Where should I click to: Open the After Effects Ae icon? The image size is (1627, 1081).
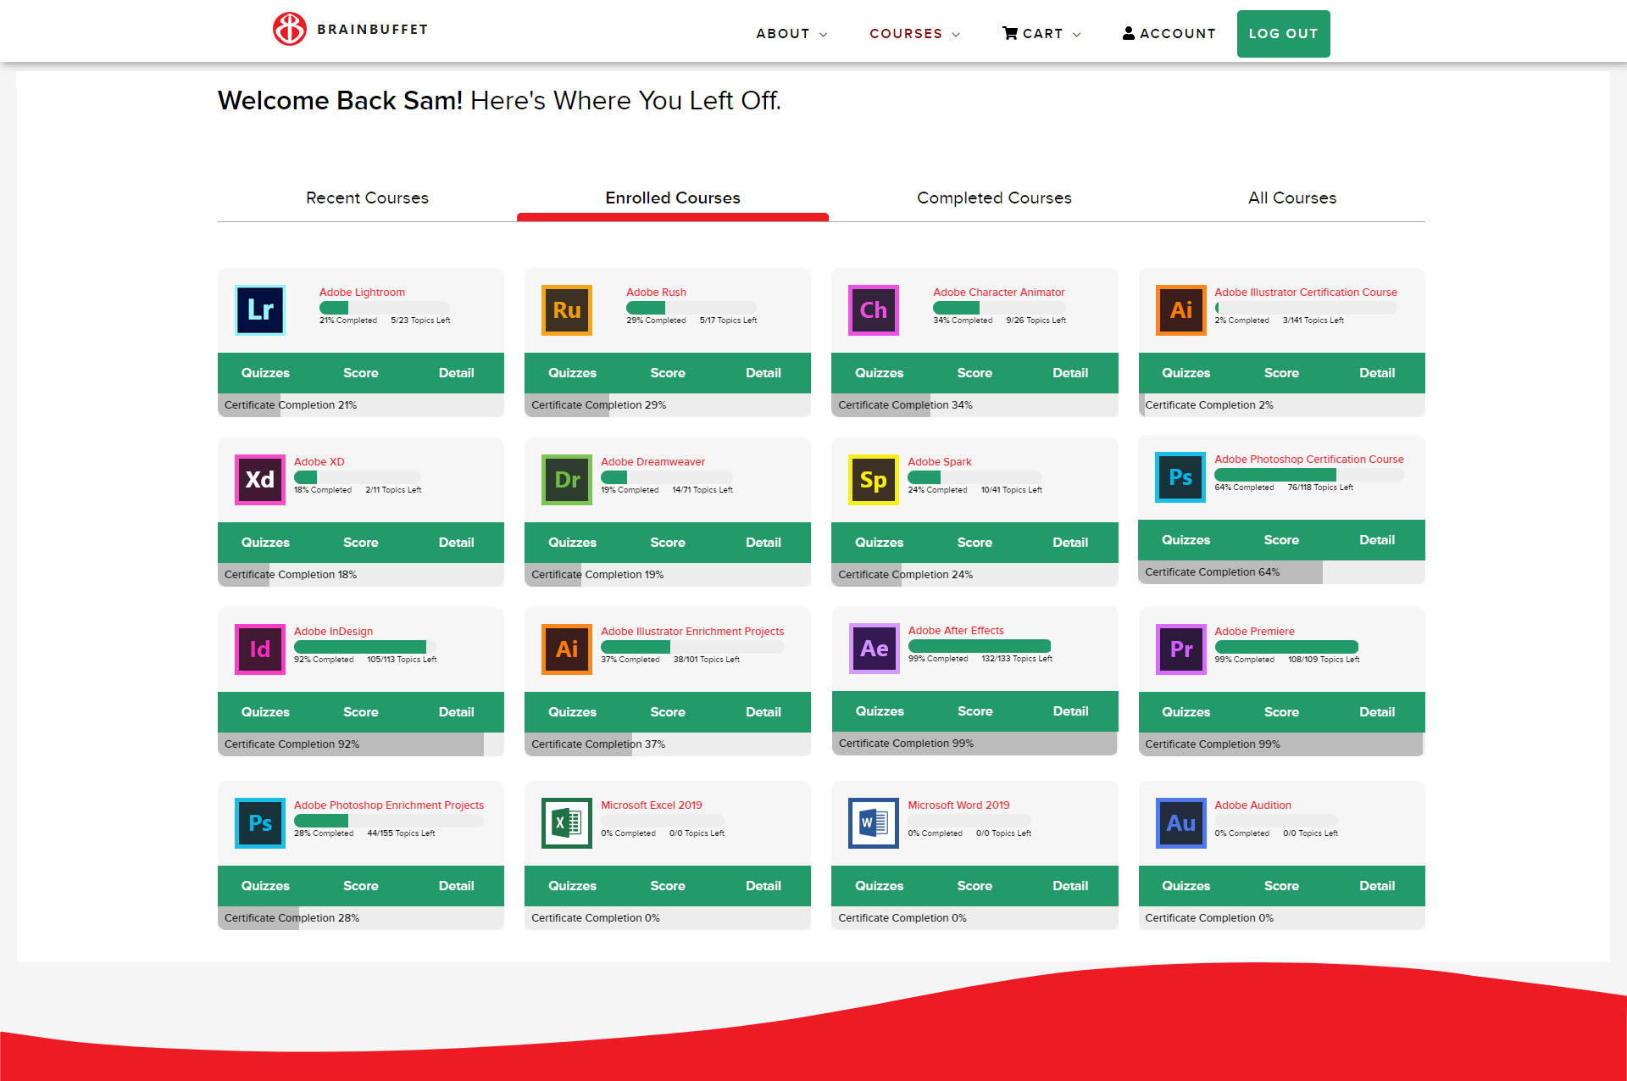click(x=875, y=649)
